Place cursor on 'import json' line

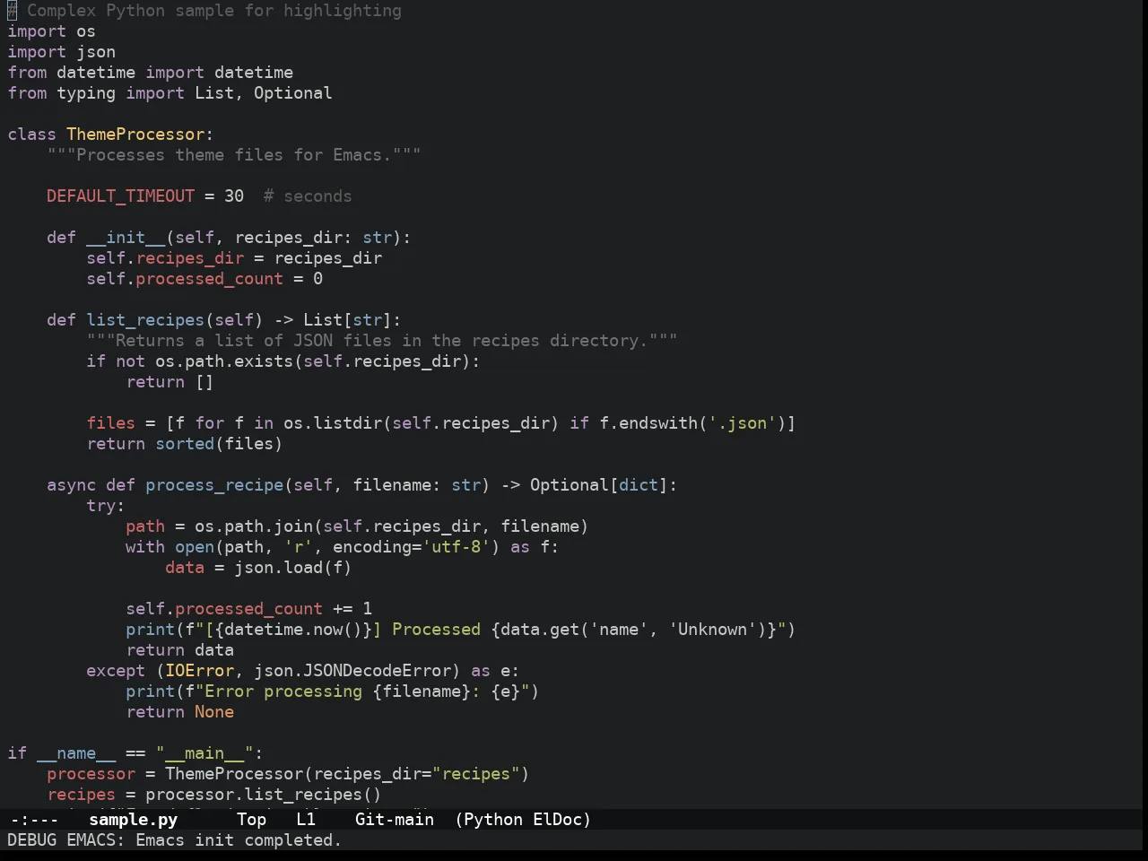tap(61, 52)
